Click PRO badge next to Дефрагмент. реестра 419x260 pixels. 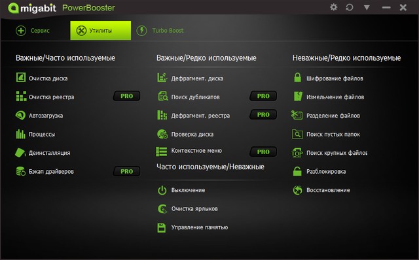tap(263, 115)
